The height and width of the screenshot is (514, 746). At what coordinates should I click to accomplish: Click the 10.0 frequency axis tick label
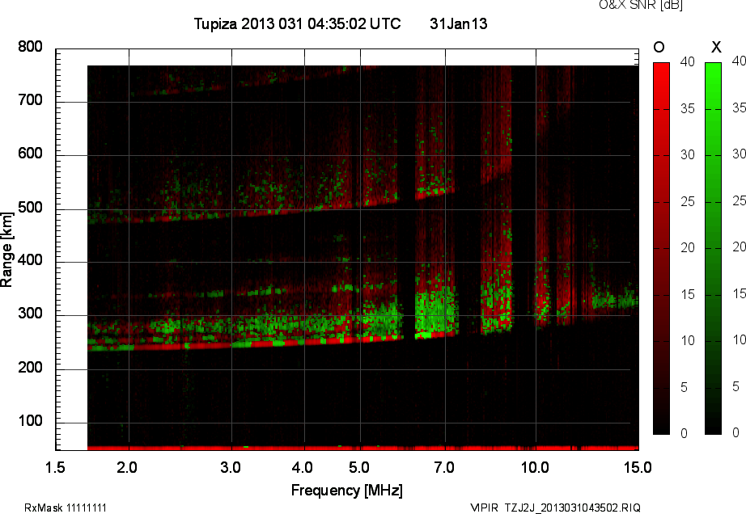click(x=535, y=467)
